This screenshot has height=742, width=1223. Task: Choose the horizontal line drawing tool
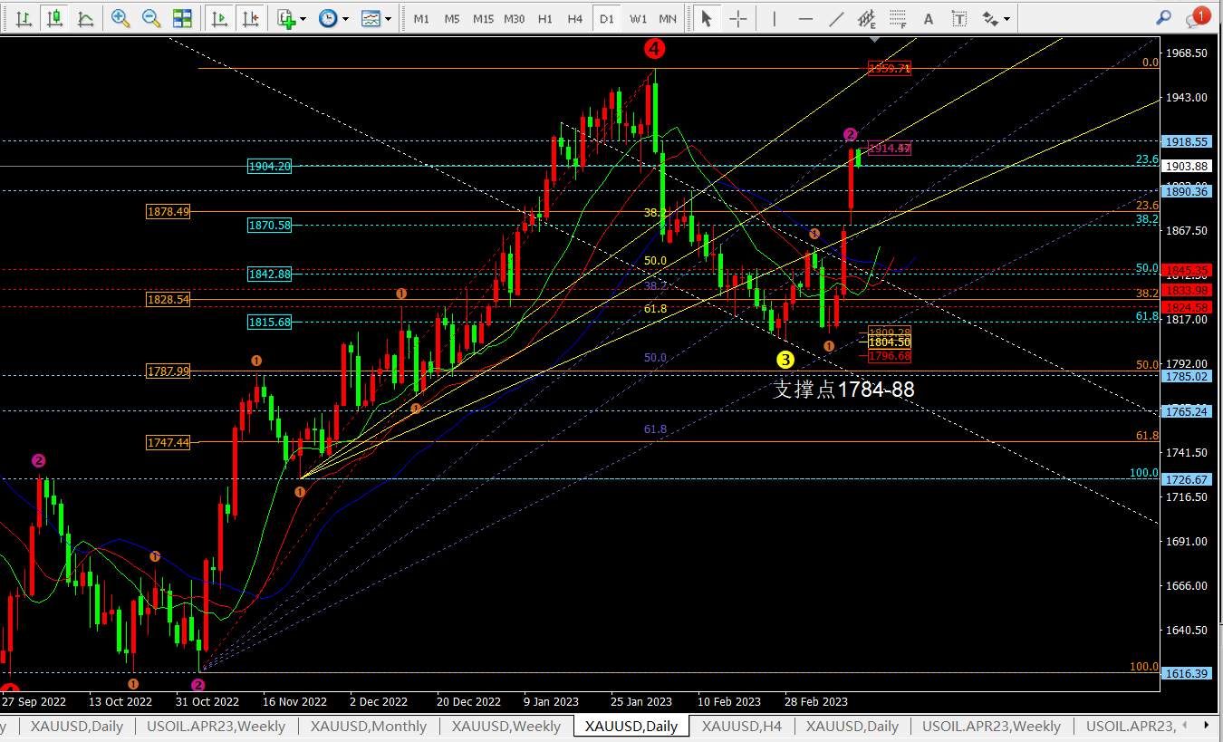coord(805,18)
